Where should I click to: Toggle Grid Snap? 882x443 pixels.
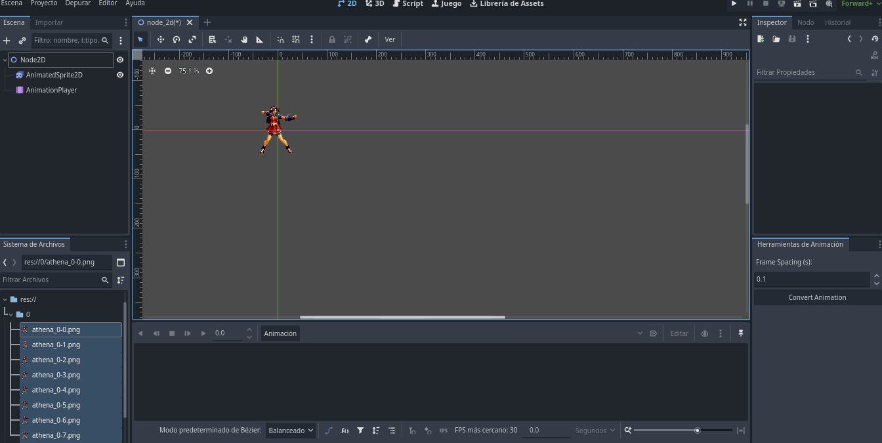296,39
